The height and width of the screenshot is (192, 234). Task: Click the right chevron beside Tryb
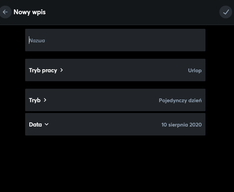coord(45,100)
